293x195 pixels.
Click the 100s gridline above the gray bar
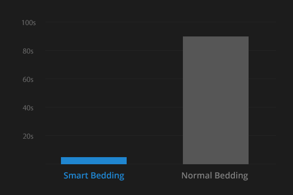click(215, 22)
